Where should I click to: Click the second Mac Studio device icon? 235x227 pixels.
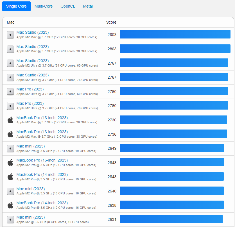(x=10, y=49)
